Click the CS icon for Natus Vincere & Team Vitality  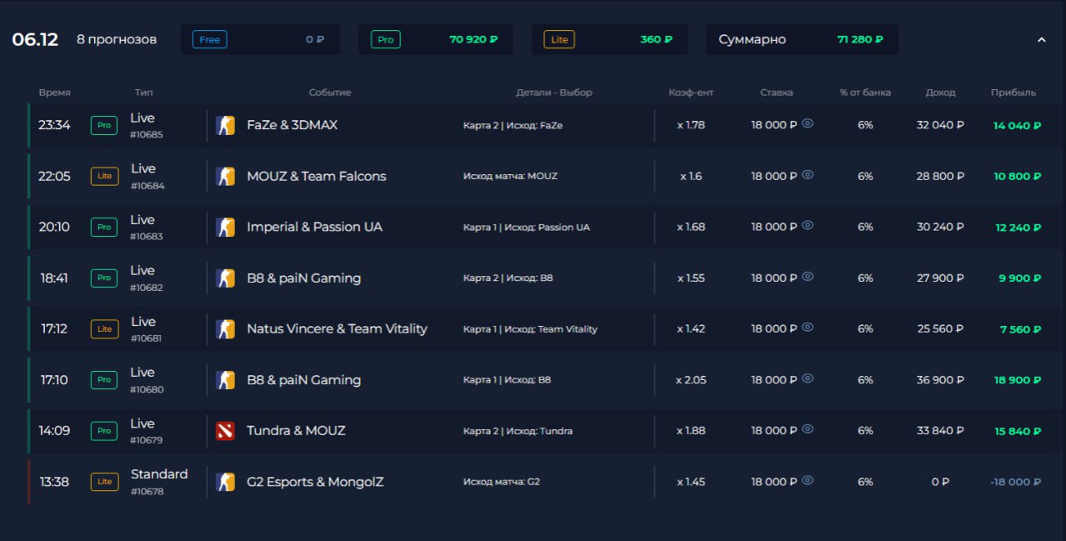[x=225, y=329]
